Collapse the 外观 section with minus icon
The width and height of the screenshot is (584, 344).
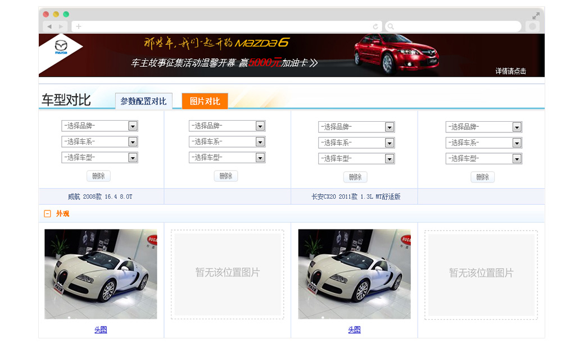(x=47, y=213)
